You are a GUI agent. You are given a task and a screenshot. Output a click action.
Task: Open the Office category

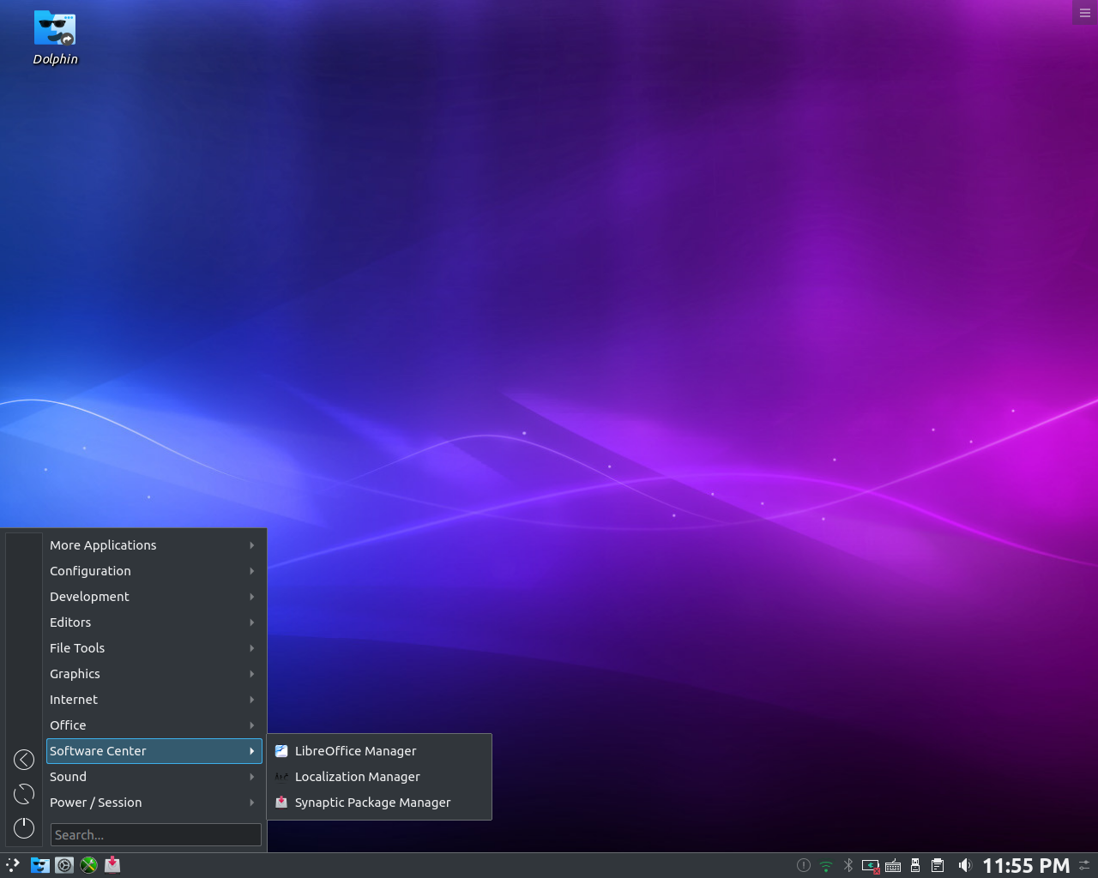tap(154, 725)
